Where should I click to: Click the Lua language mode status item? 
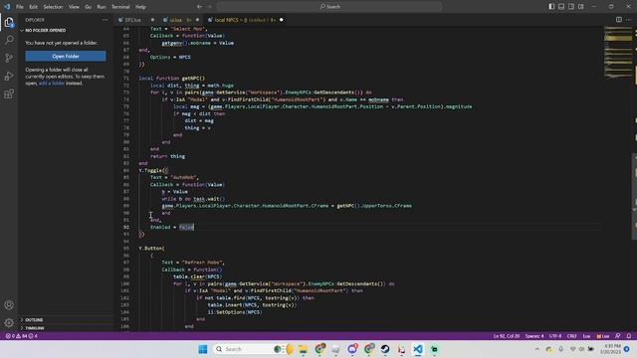(586, 336)
